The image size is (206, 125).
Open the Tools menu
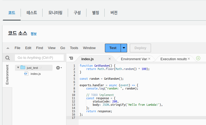[x=74, y=48]
